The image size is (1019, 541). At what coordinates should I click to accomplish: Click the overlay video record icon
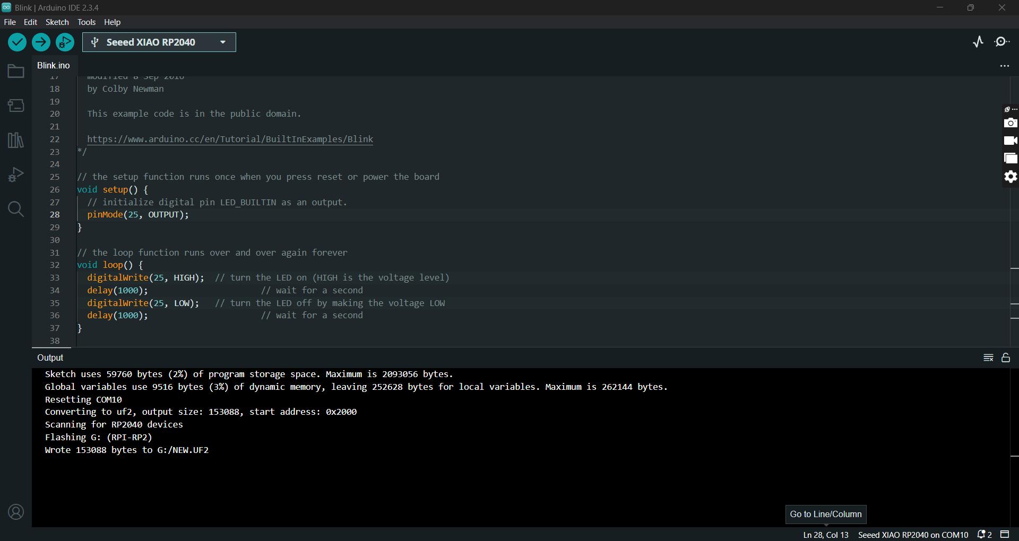pos(1011,141)
